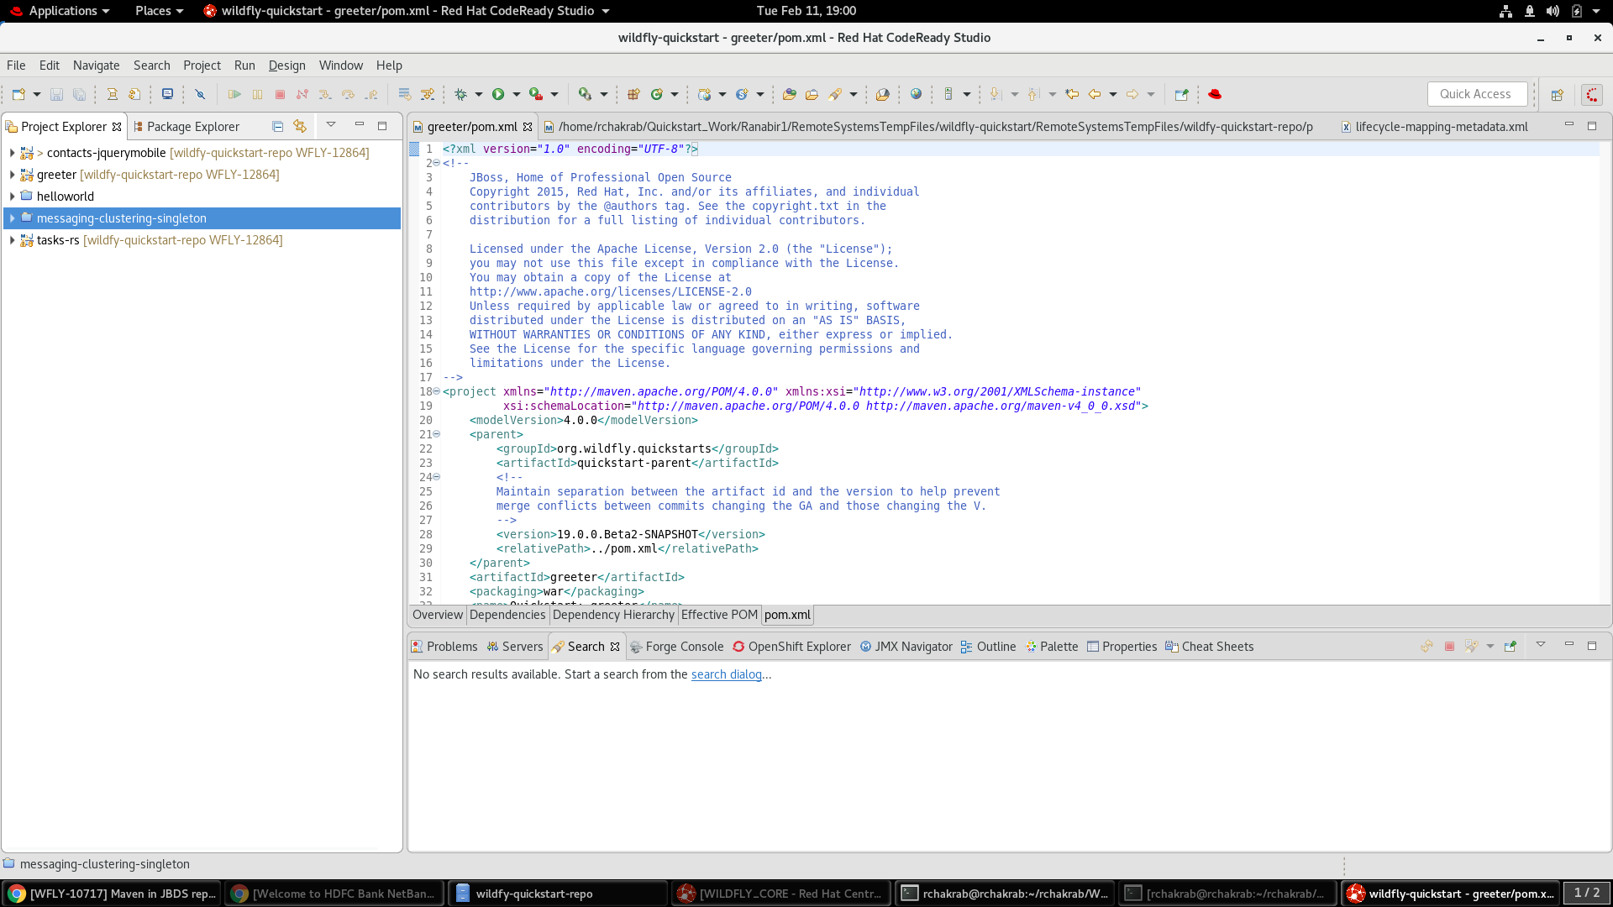Click the Open Perspective icon
Viewport: 1613px width, 907px height.
1557,95
